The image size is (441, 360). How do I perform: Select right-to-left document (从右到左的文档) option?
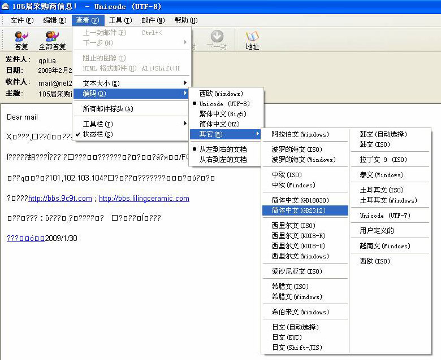point(223,160)
